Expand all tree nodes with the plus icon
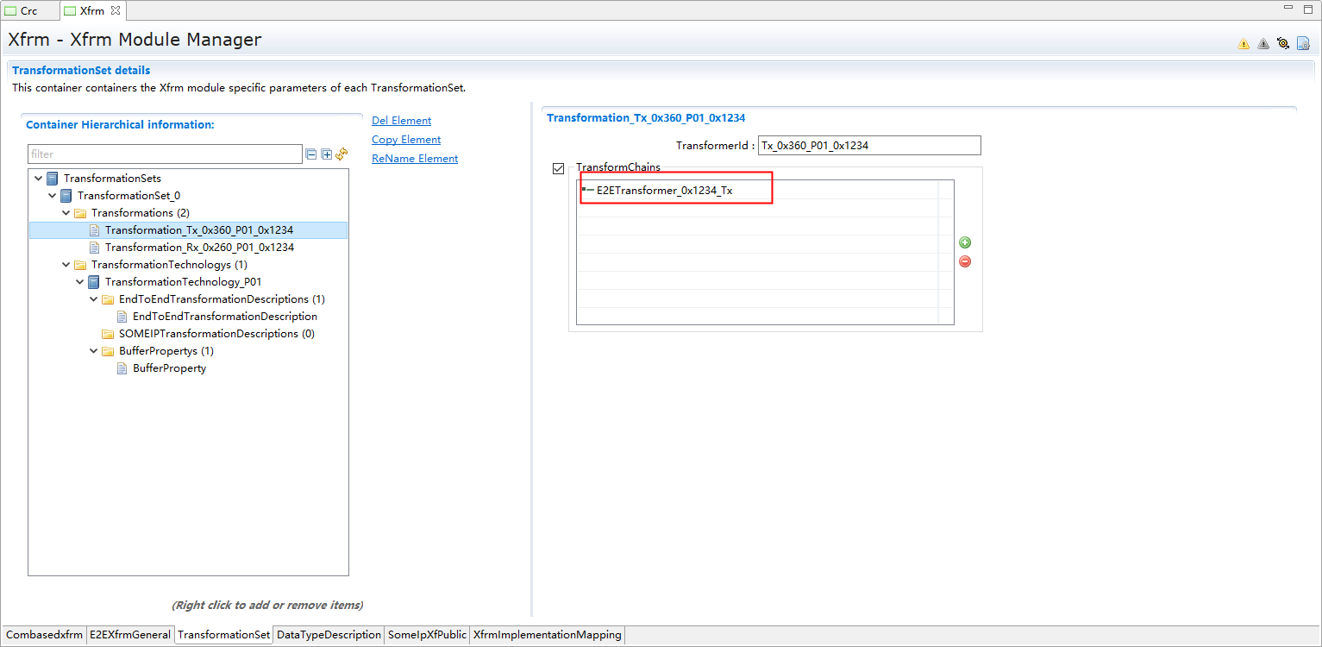 (327, 154)
